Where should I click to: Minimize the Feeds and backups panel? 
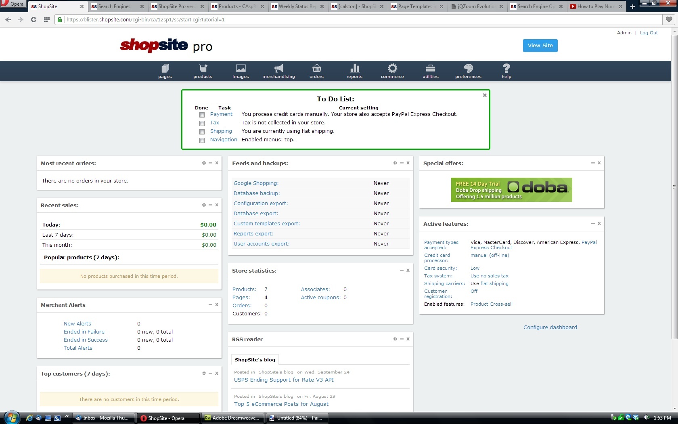point(402,163)
